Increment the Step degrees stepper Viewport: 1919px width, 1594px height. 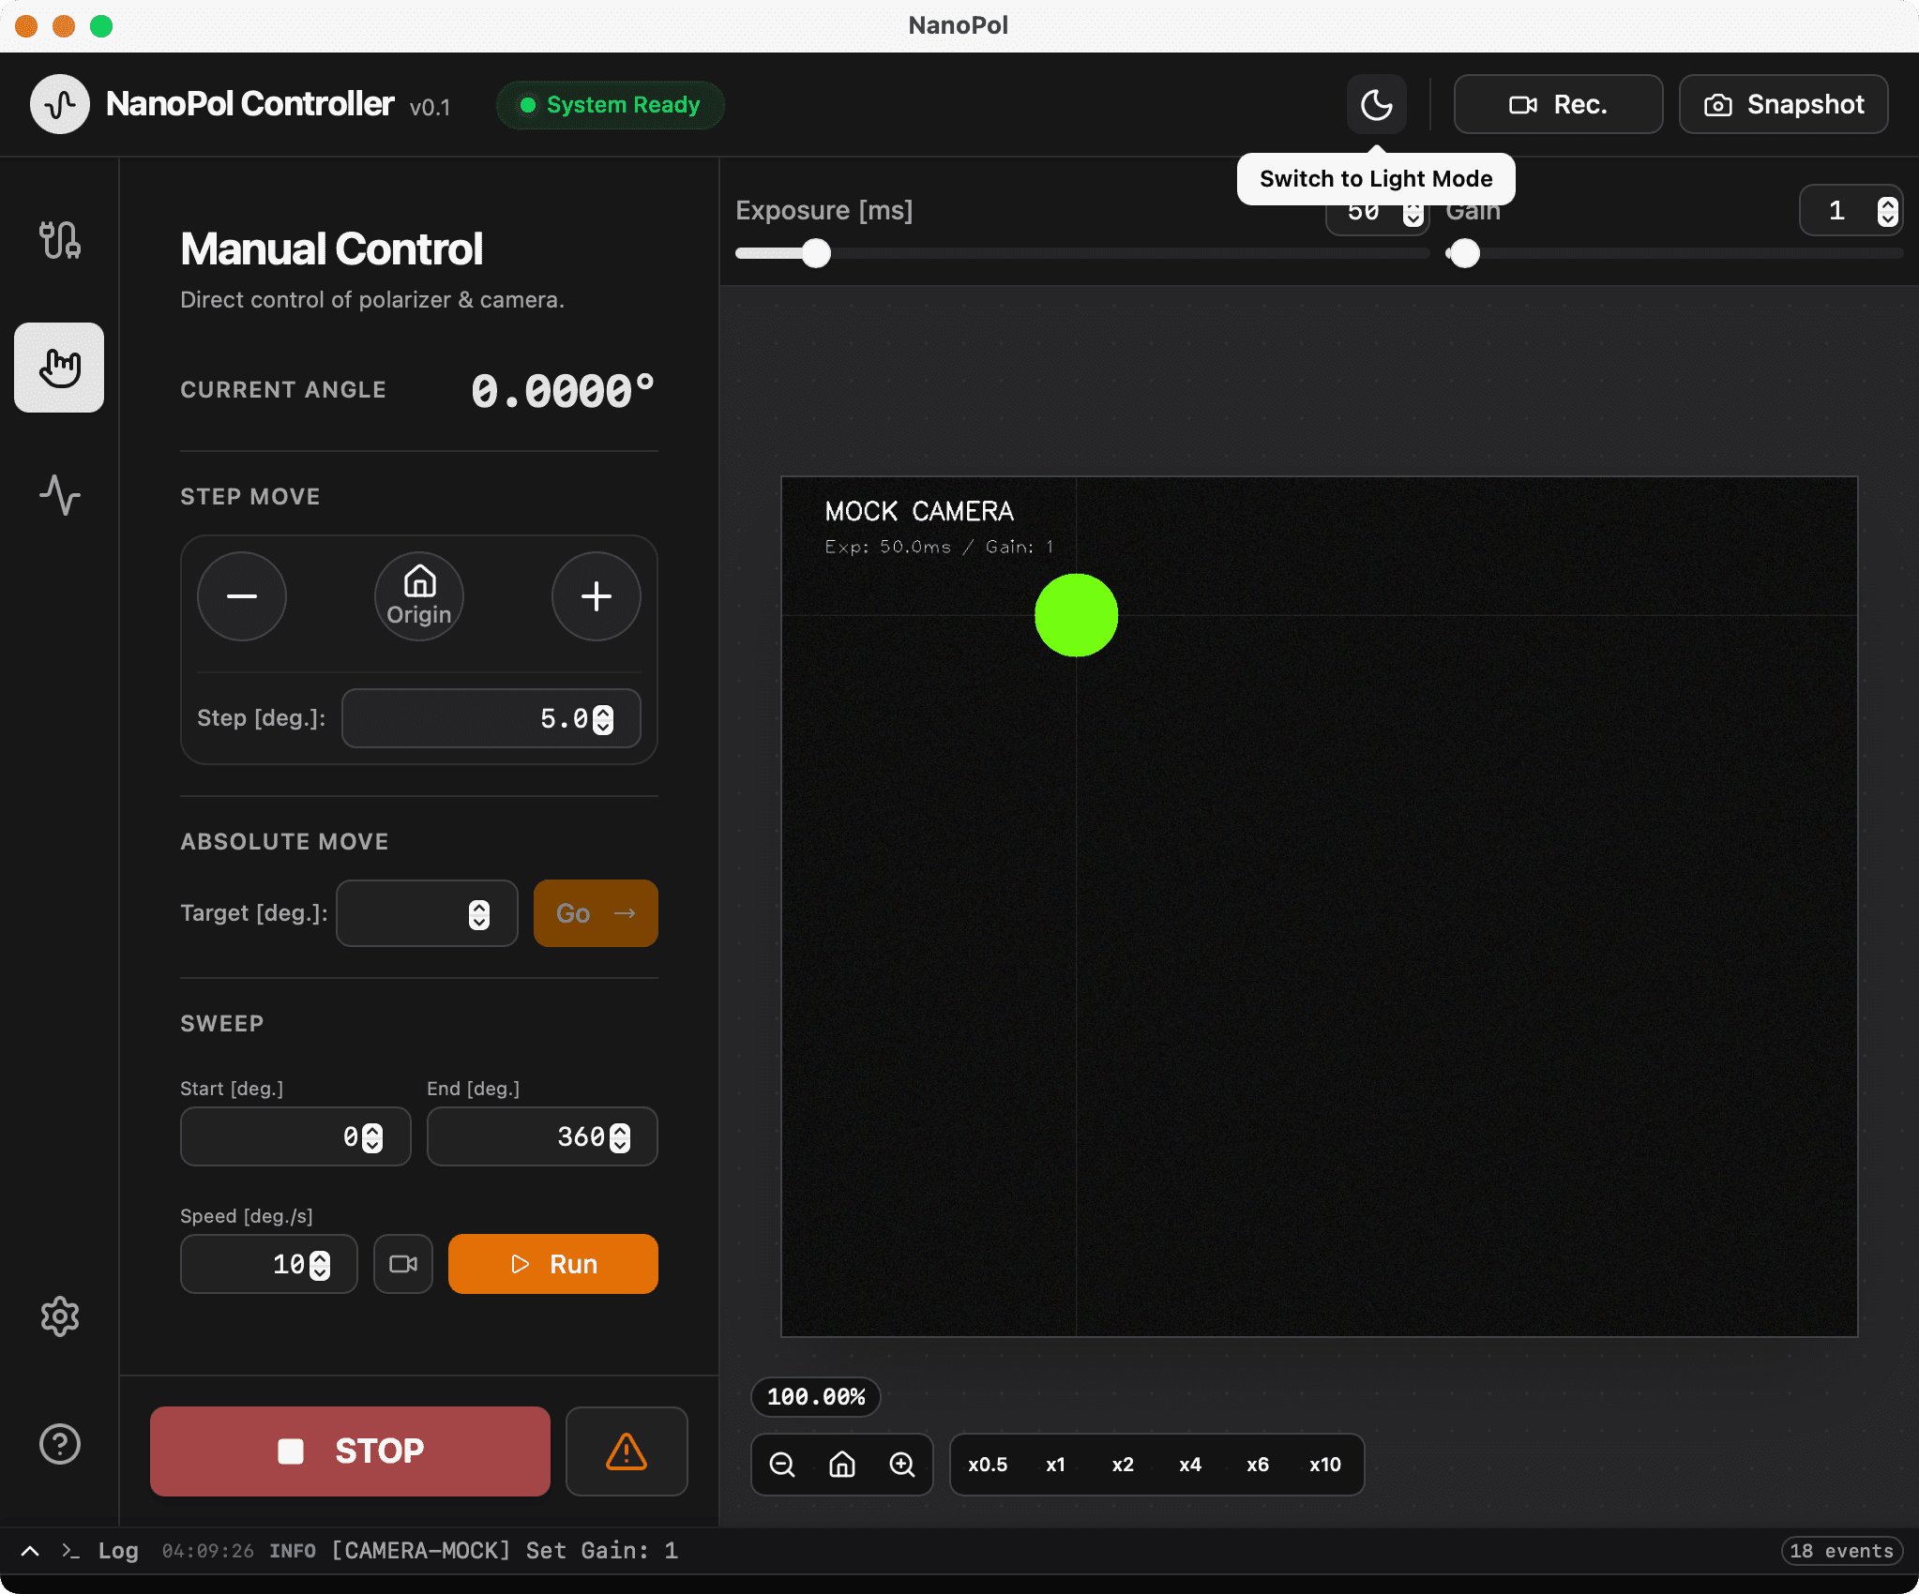pyautogui.click(x=604, y=713)
